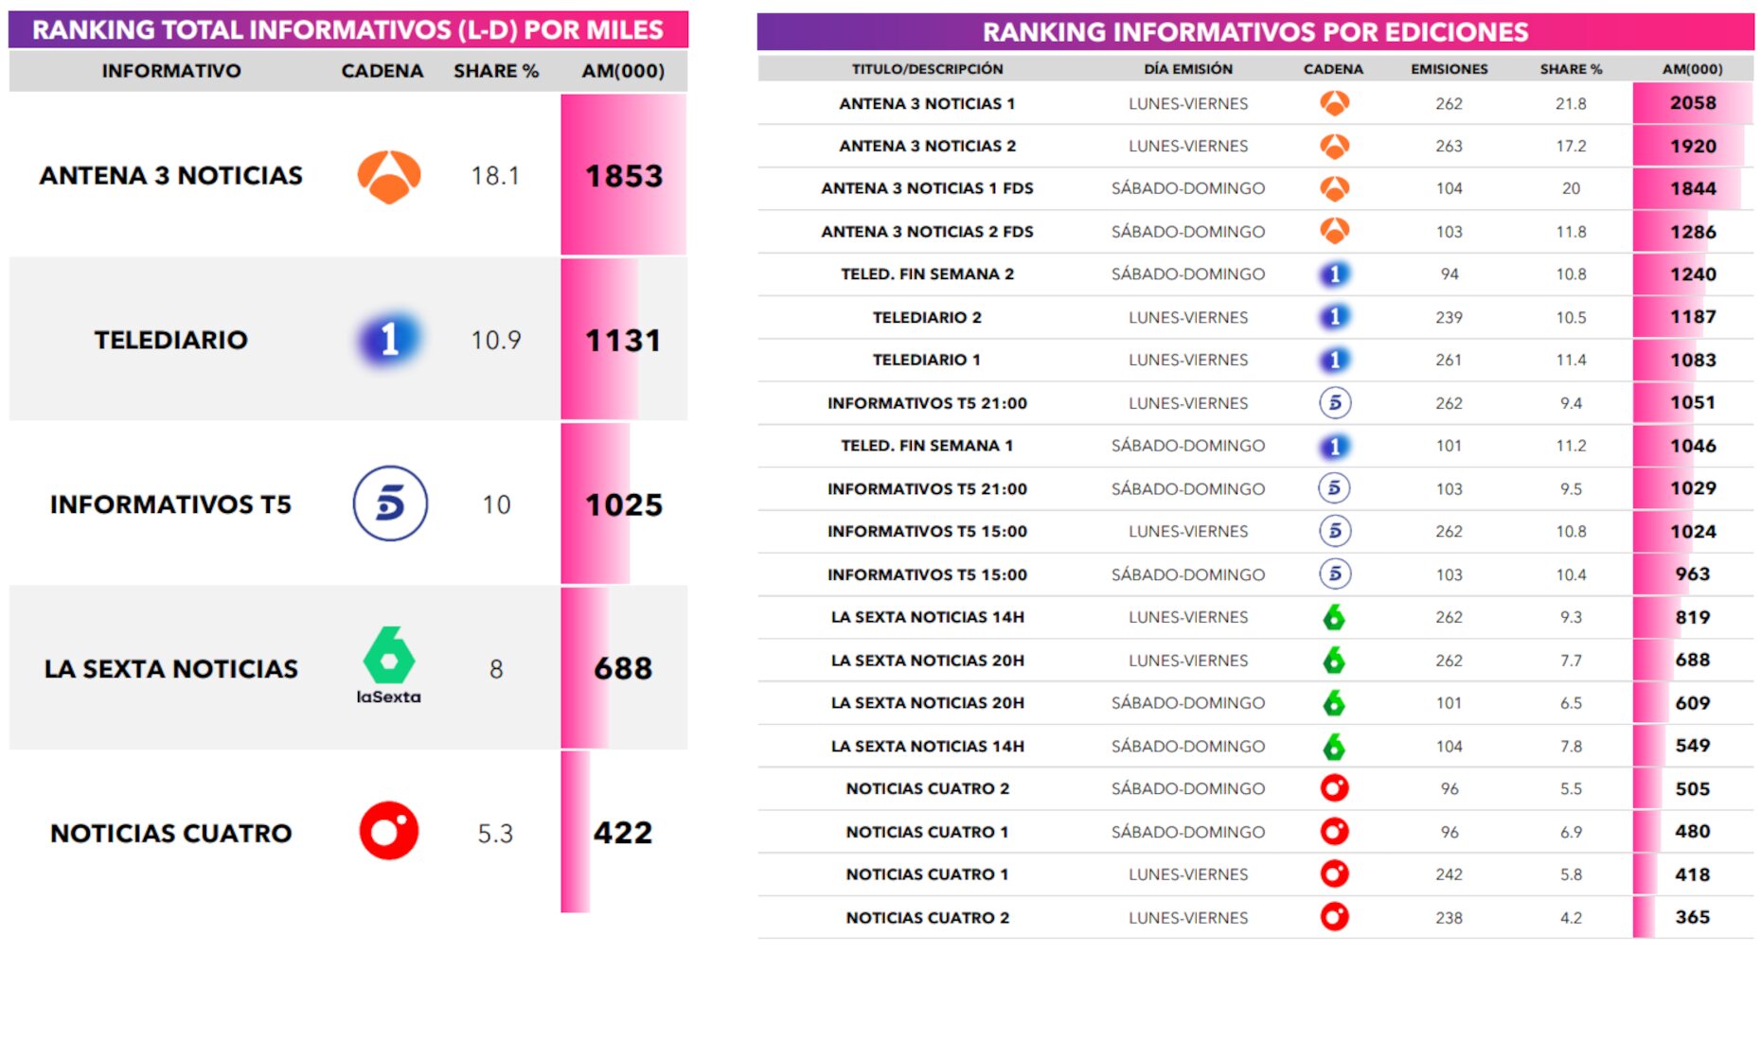Click the Cuatro logo beside Noticias Cuatro
The image size is (1761, 1041).
tap(388, 831)
